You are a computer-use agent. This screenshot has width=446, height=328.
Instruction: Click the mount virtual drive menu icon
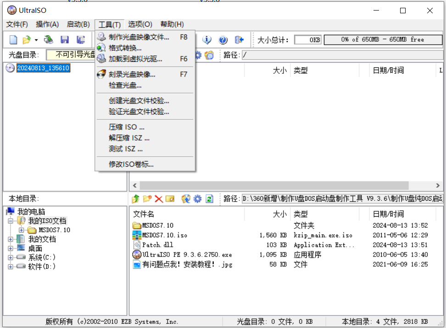pyautogui.click(x=101, y=59)
